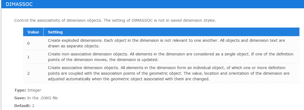Click the Type: Integer line

coord(28,90)
